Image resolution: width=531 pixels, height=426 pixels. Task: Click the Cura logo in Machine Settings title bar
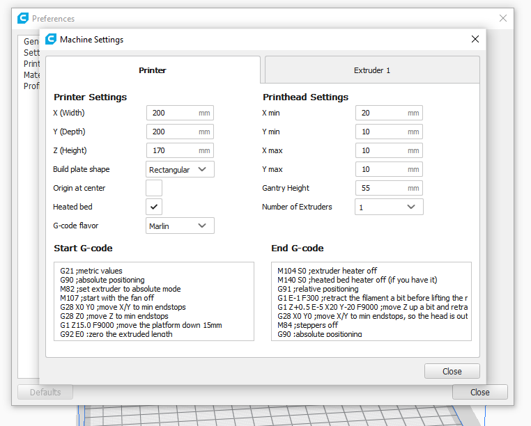51,40
